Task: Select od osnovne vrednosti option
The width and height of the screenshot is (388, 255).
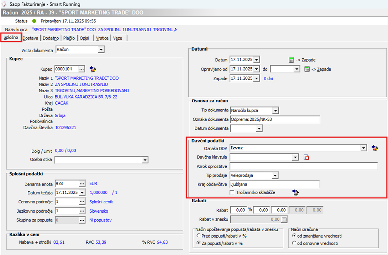Action: click(294, 243)
